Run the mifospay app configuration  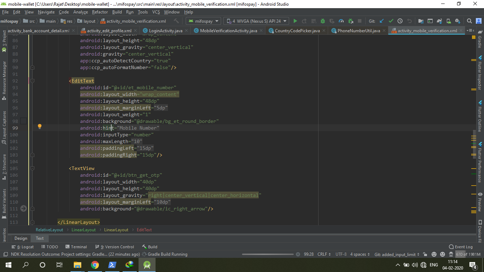[x=295, y=21]
